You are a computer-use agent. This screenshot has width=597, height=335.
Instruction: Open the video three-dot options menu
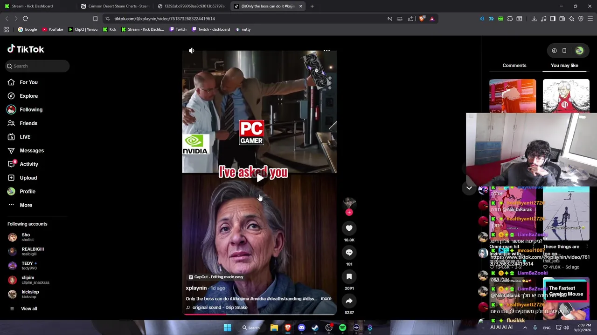coord(326,50)
